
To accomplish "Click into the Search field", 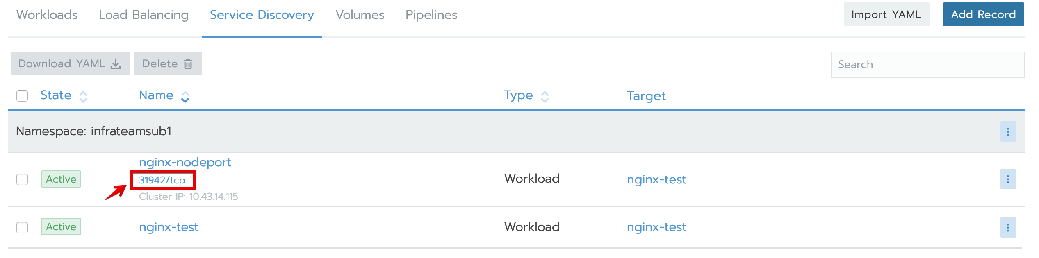I will [x=927, y=65].
